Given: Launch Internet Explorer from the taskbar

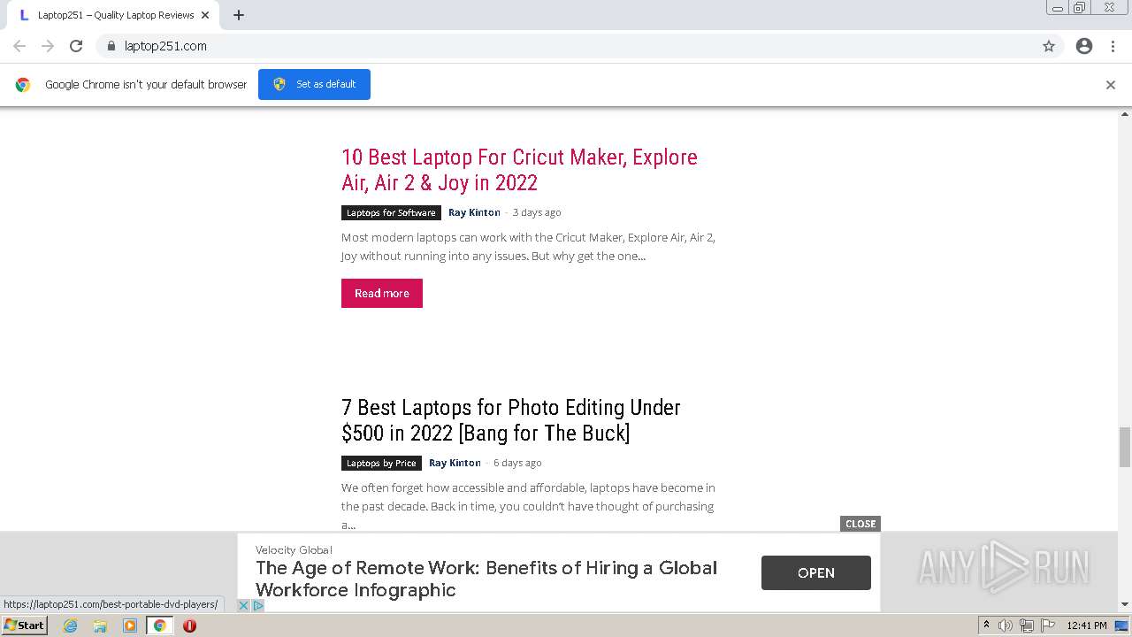Looking at the screenshot, I should click(x=71, y=625).
